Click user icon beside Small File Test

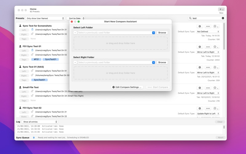point(20,87)
